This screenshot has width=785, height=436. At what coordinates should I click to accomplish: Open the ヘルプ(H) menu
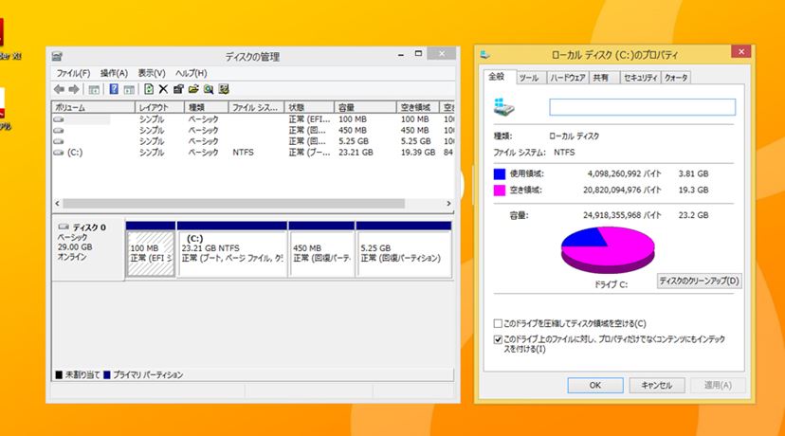click(x=191, y=73)
